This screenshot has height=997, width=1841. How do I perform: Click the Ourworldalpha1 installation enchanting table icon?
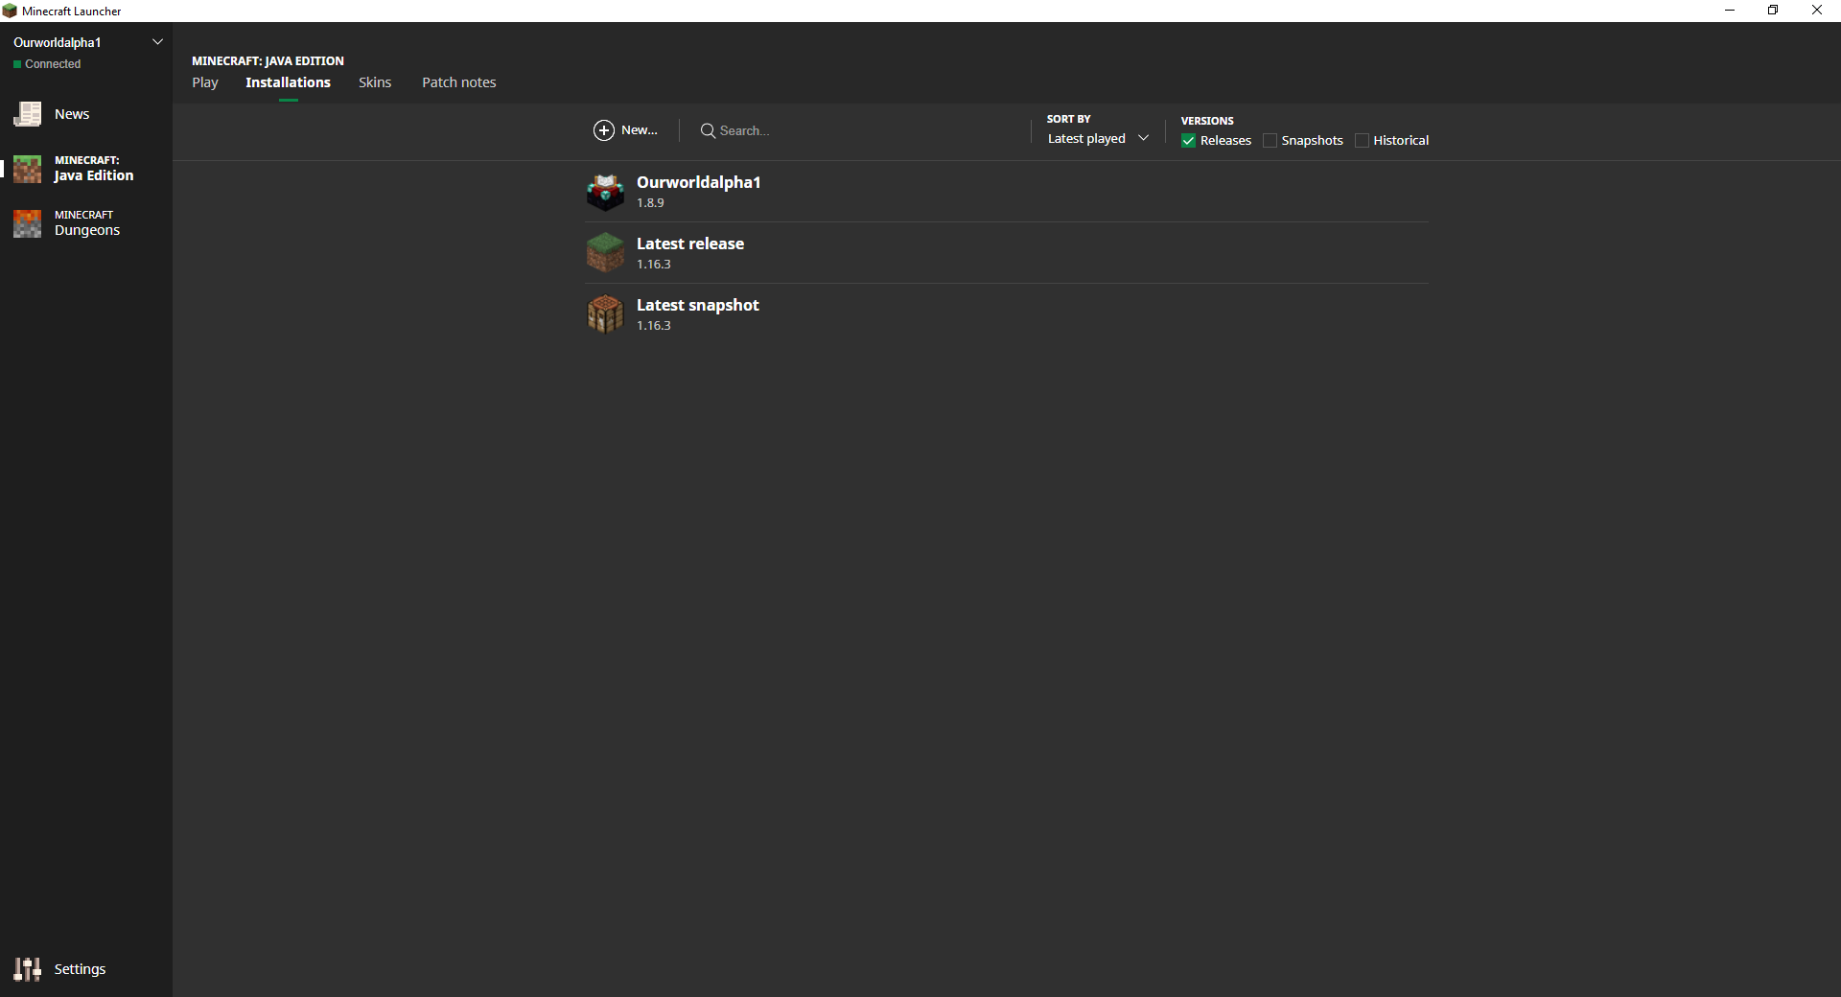605,192
